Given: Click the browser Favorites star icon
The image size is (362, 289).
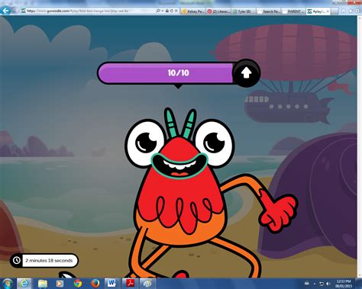Looking at the screenshot, I should click(350, 11).
